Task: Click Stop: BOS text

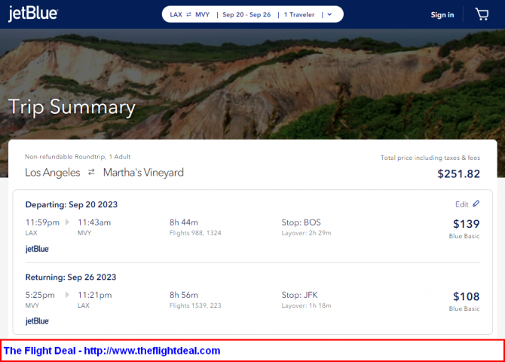Action: click(301, 222)
